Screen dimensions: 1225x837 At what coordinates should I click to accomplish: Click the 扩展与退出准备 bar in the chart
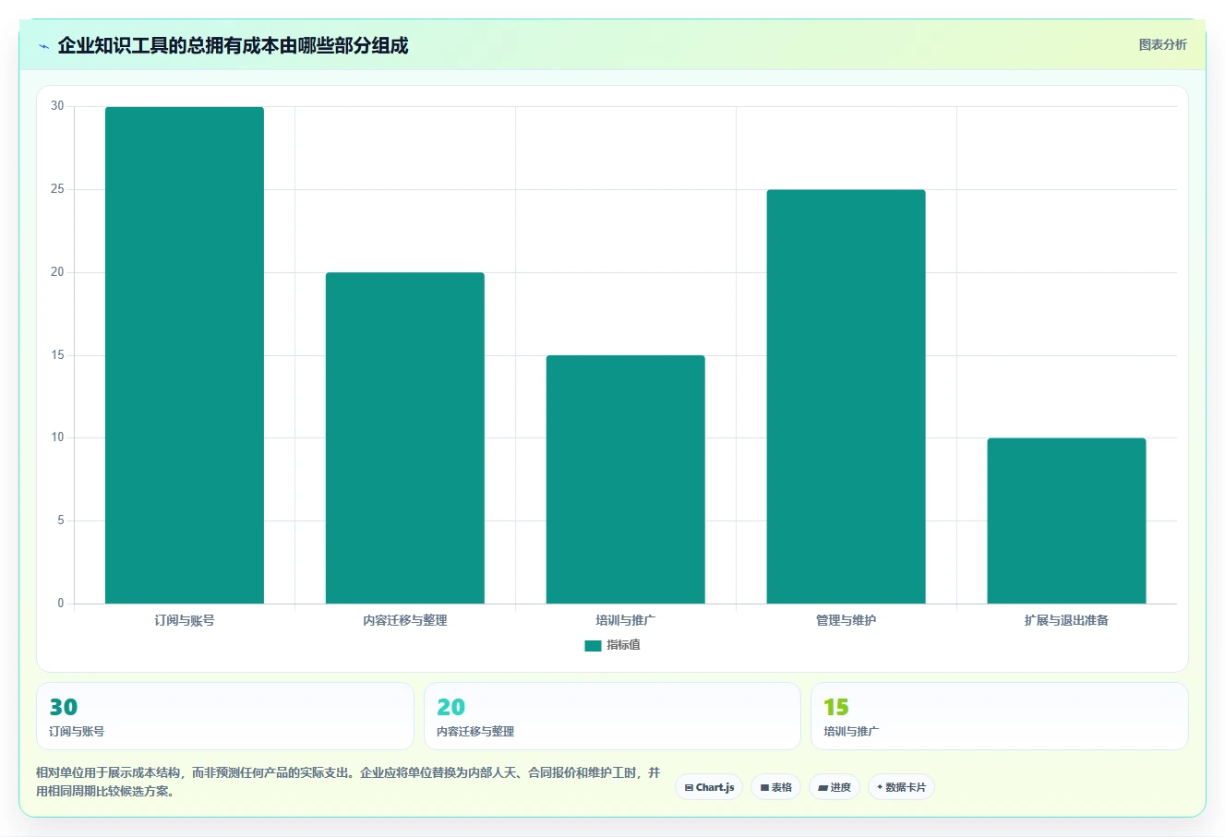(1067, 521)
